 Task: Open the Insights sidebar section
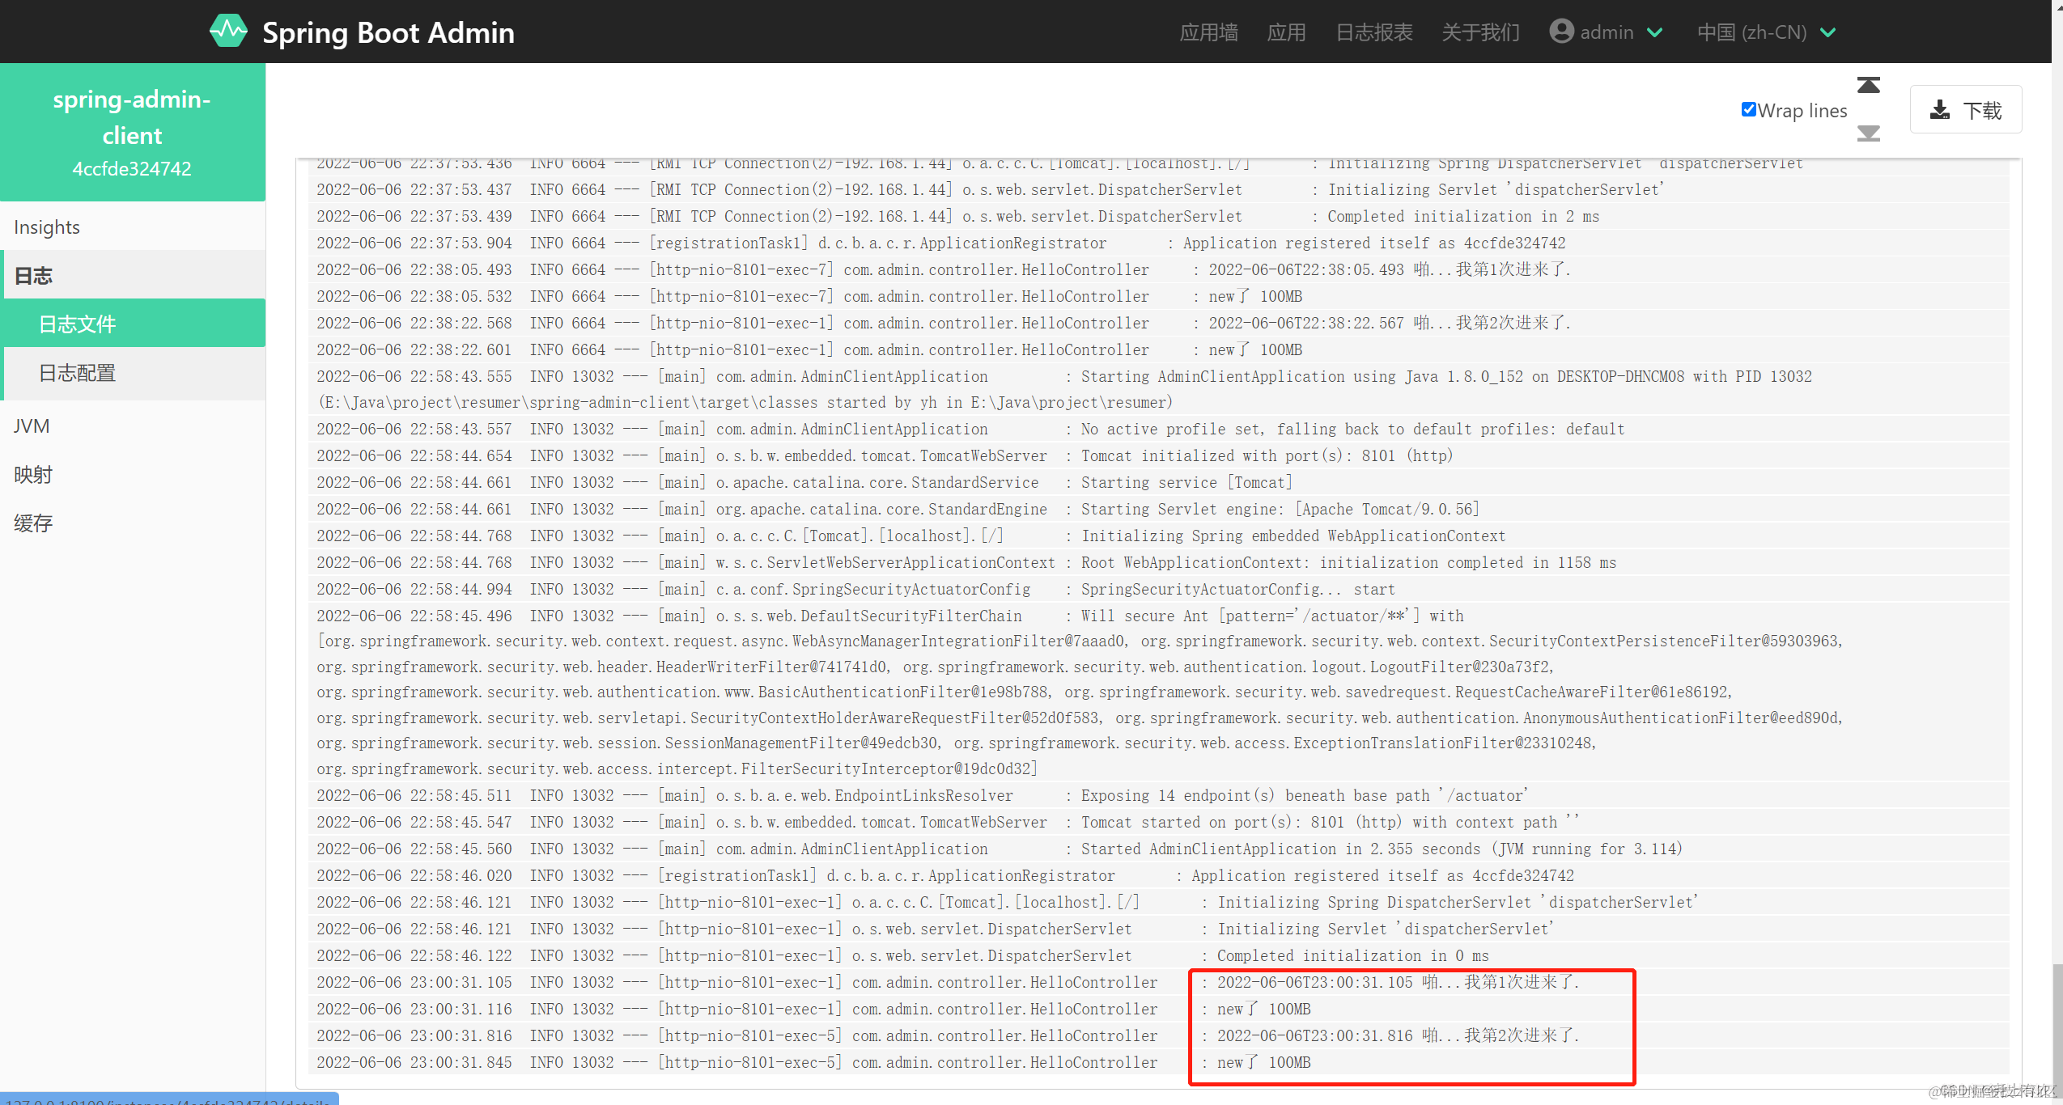47,227
